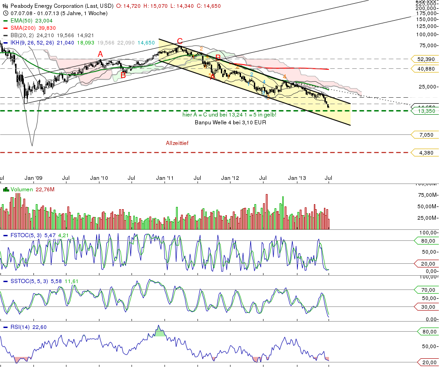The height and width of the screenshot is (367, 439).
Task: Click the 'Banpu Welle 4 bei 3,10 EUR' annotation
Action: (230, 122)
